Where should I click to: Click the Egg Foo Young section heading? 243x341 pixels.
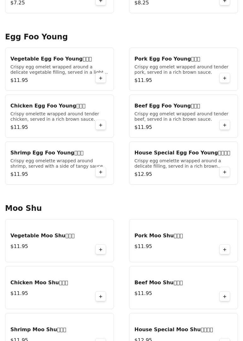[36, 37]
